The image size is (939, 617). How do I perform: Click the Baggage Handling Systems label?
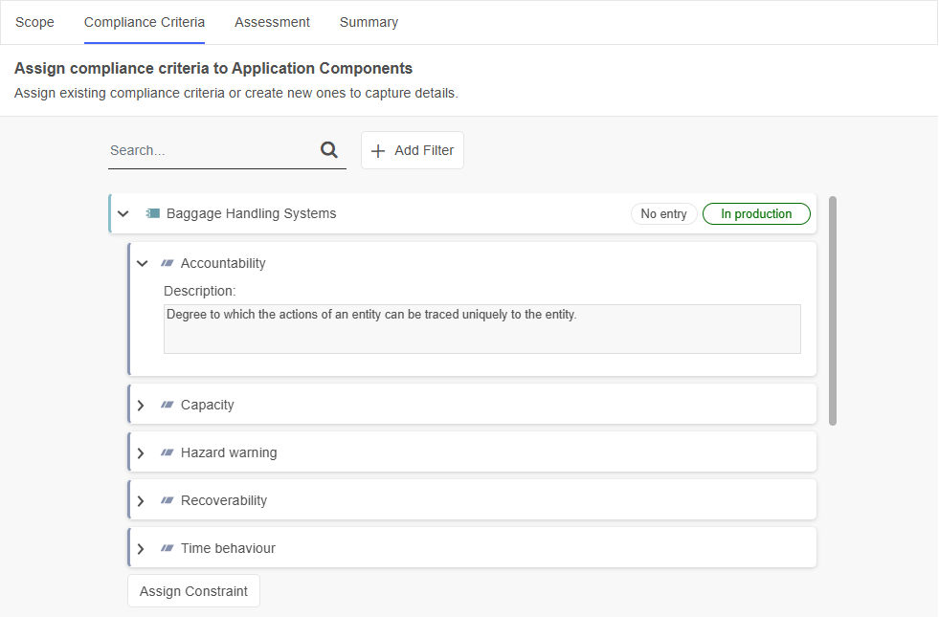click(252, 213)
